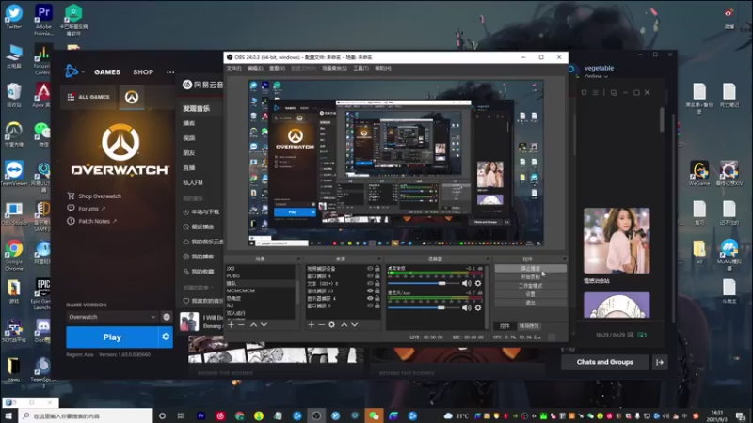The width and height of the screenshot is (753, 423).
Task: Open Epic Games Launcher desktop icon
Action: 42,293
